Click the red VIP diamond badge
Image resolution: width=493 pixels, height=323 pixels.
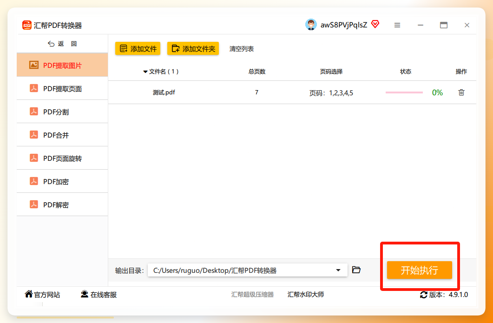pyautogui.click(x=375, y=24)
